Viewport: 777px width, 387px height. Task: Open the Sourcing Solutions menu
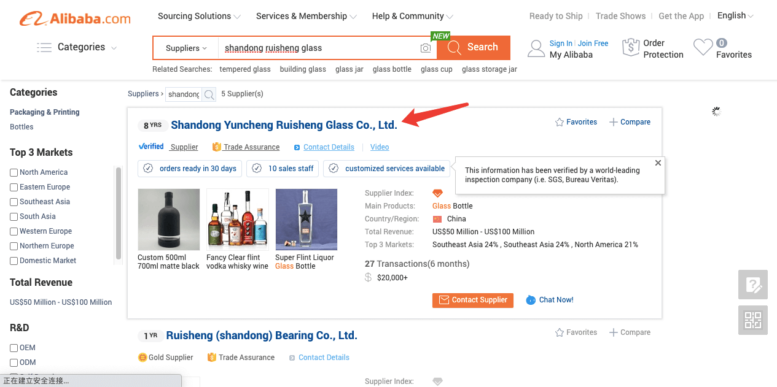[x=199, y=16]
